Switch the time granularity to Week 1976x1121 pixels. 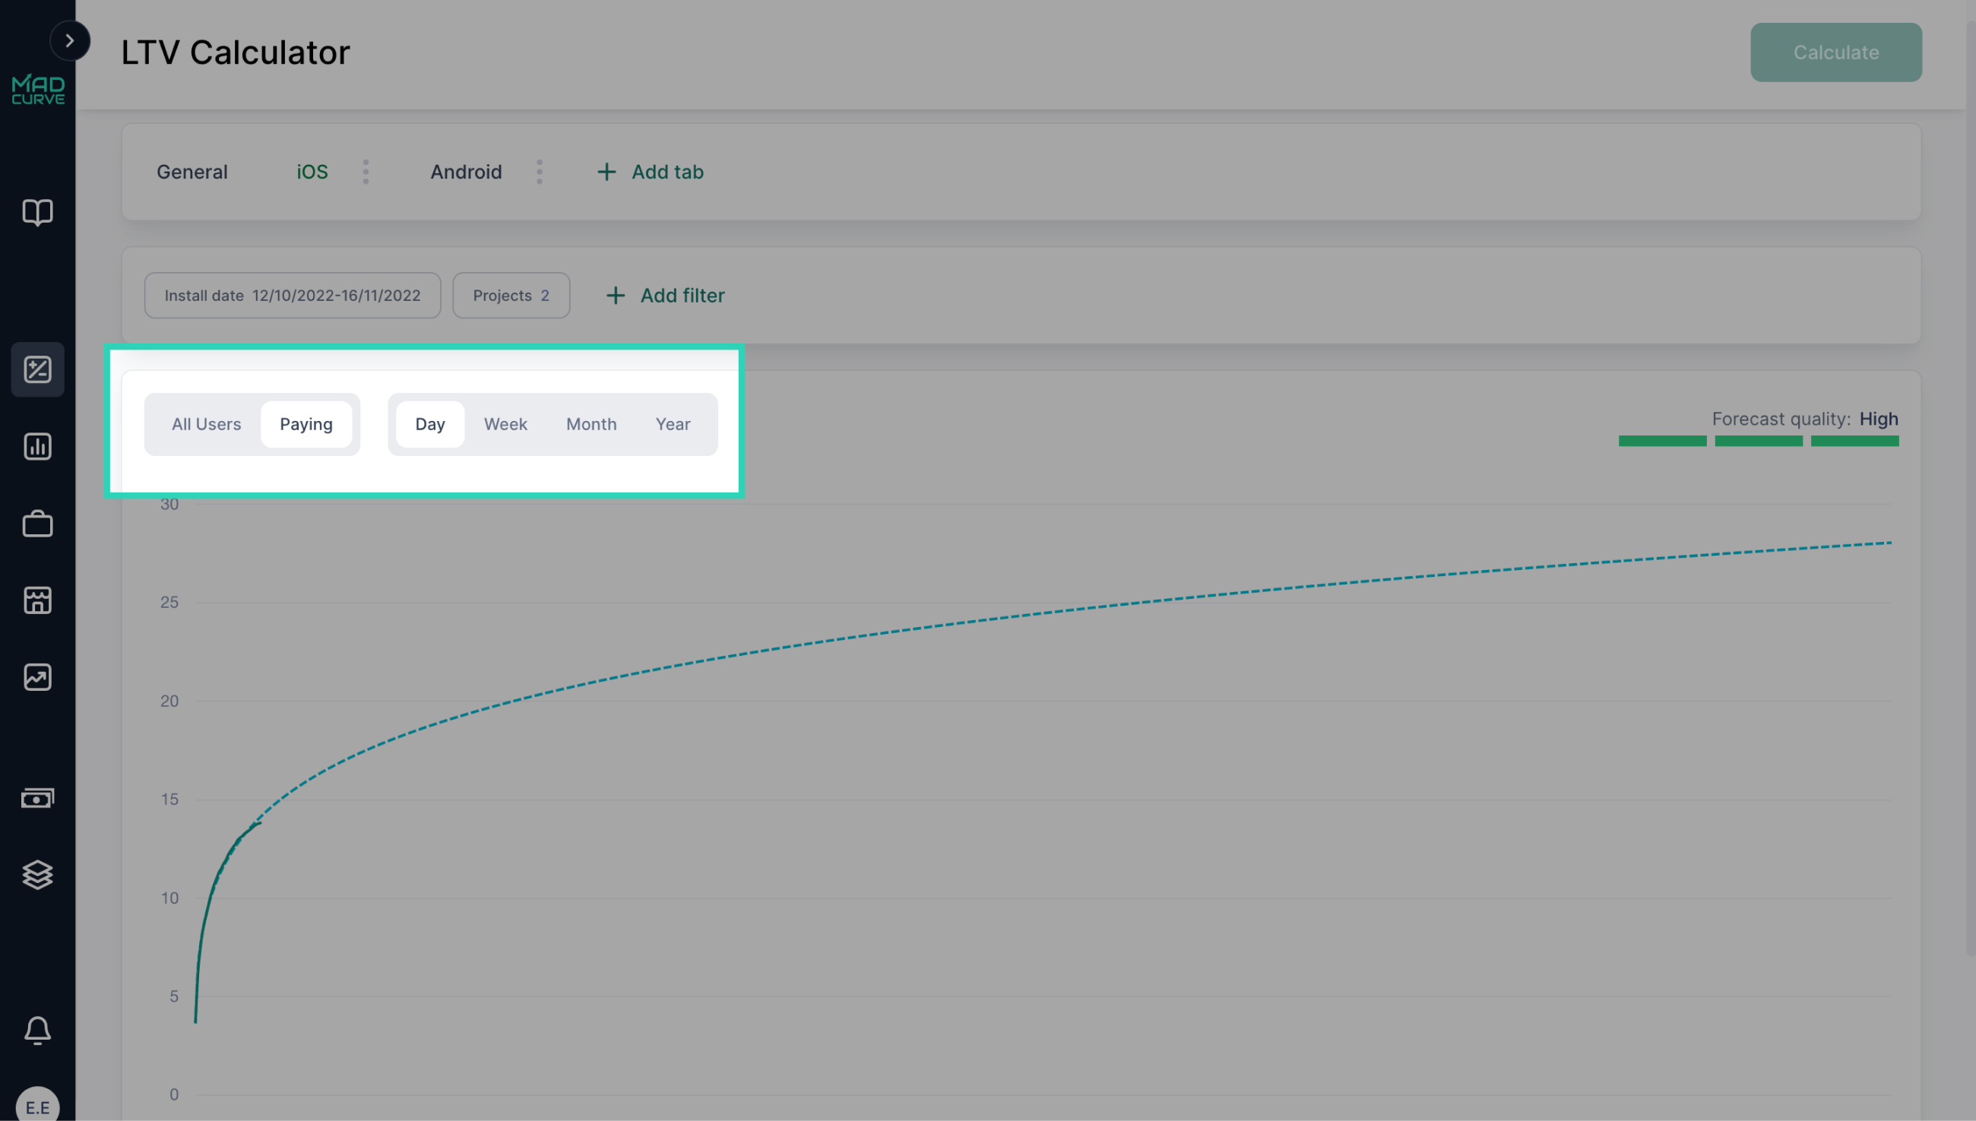[505, 423]
